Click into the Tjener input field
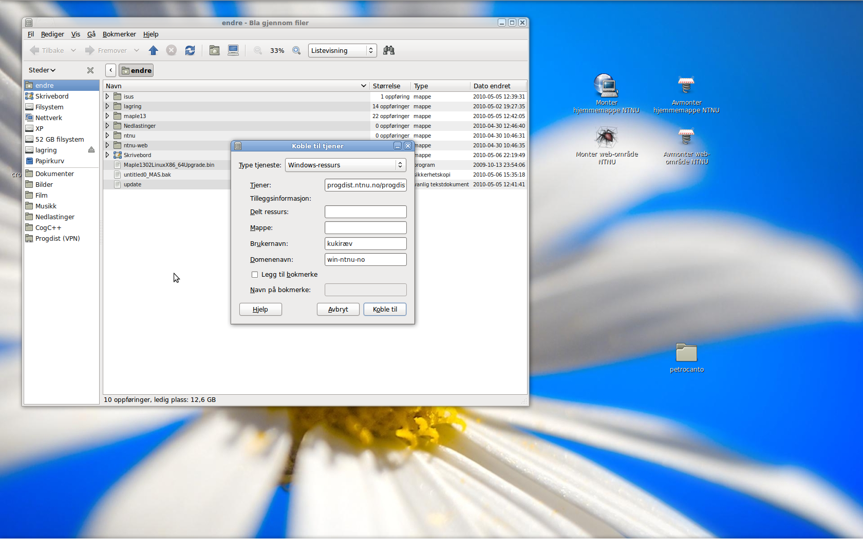The image size is (863, 539). pos(366,185)
